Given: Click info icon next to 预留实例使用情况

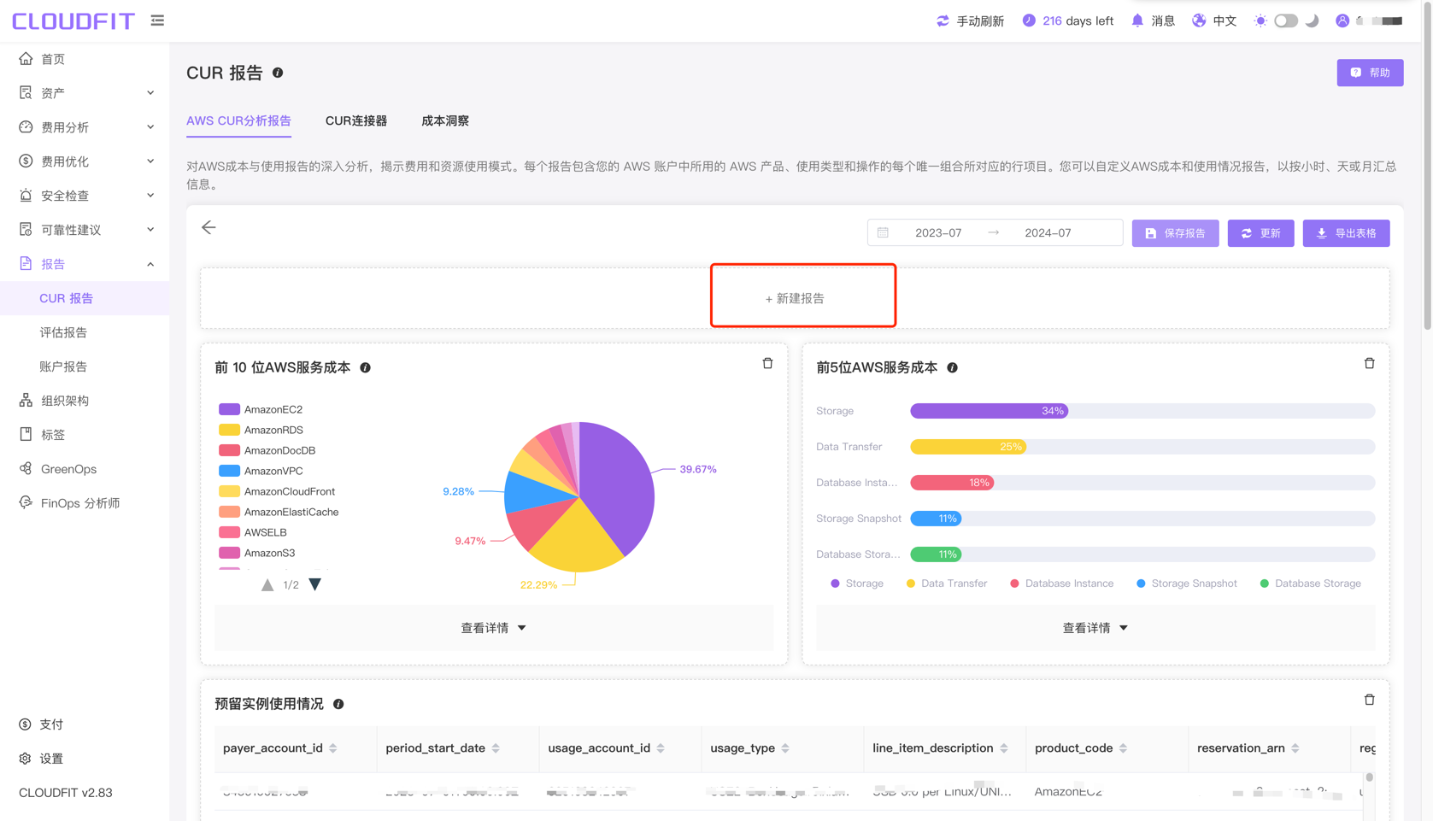Looking at the screenshot, I should click(338, 704).
